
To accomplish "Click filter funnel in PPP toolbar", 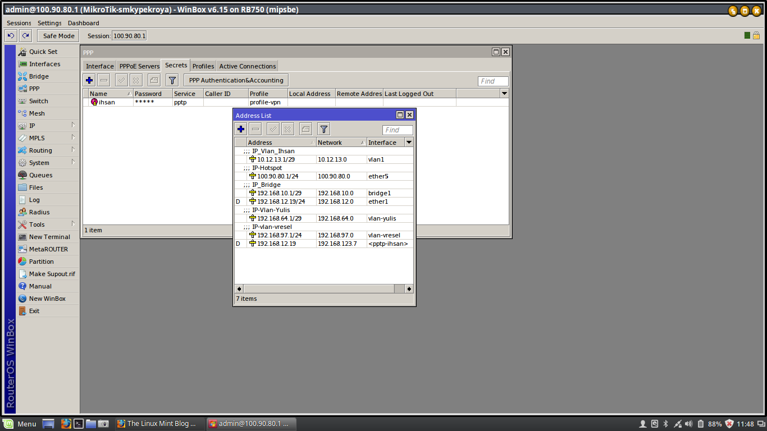I will (x=172, y=80).
